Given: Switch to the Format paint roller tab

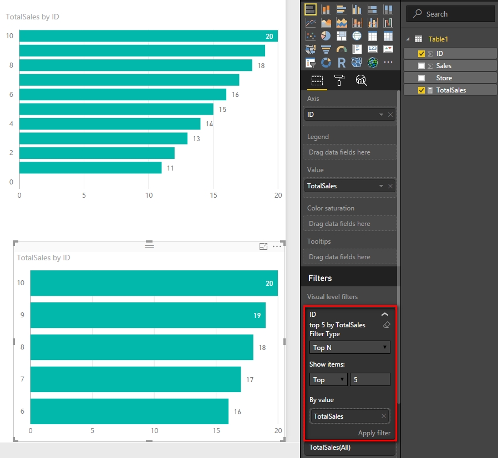Looking at the screenshot, I should click(x=339, y=80).
